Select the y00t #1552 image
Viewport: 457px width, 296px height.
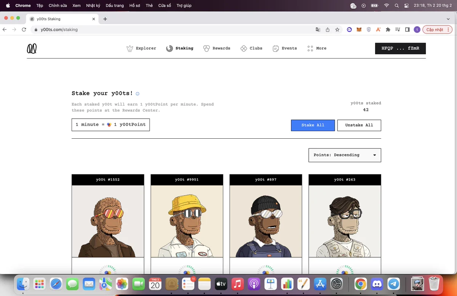coord(108,221)
